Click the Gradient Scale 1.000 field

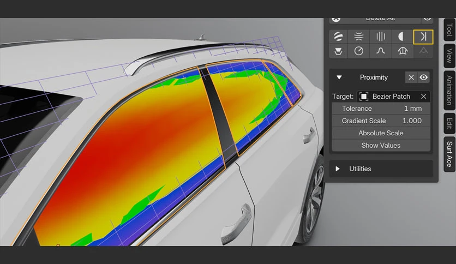pos(381,121)
